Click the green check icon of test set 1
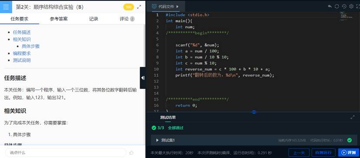The height and width of the screenshot is (158, 360). tap(350, 140)
